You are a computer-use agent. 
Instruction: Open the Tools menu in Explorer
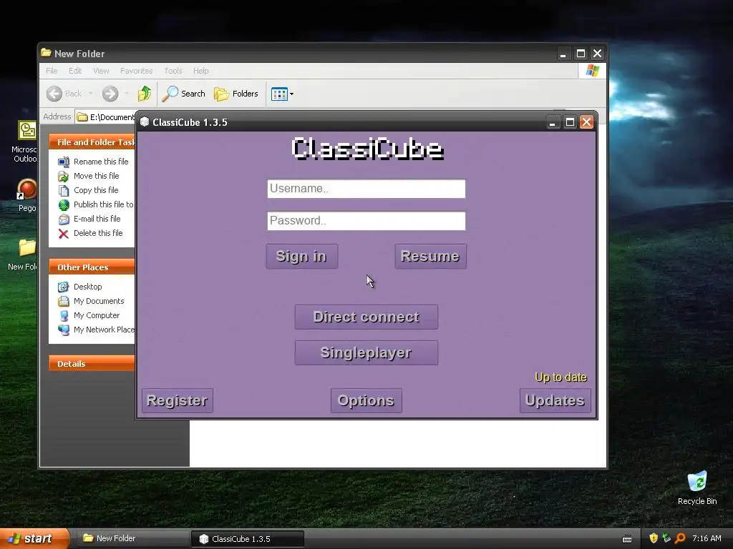pyautogui.click(x=173, y=71)
